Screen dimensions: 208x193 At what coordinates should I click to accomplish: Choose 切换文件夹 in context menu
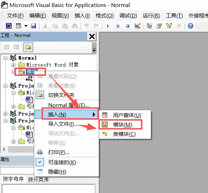67,95
